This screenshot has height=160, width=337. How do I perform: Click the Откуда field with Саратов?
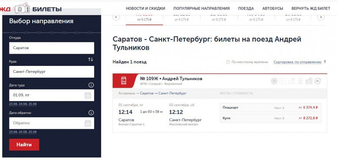pos(52,48)
